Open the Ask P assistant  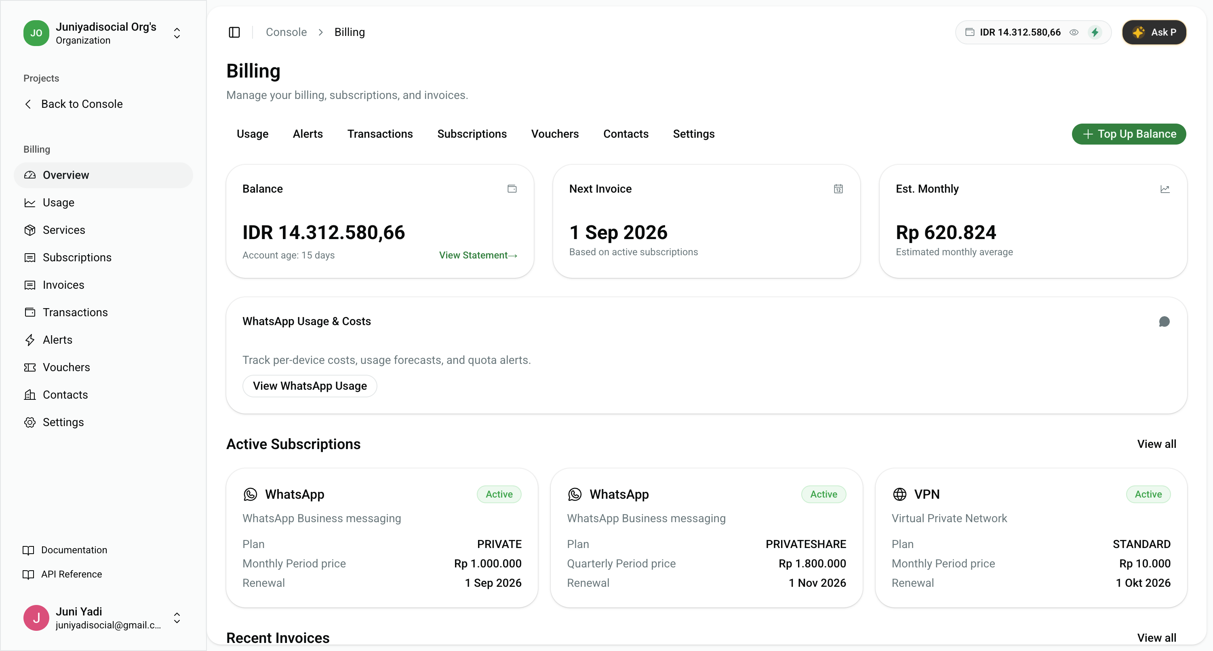[1154, 32]
